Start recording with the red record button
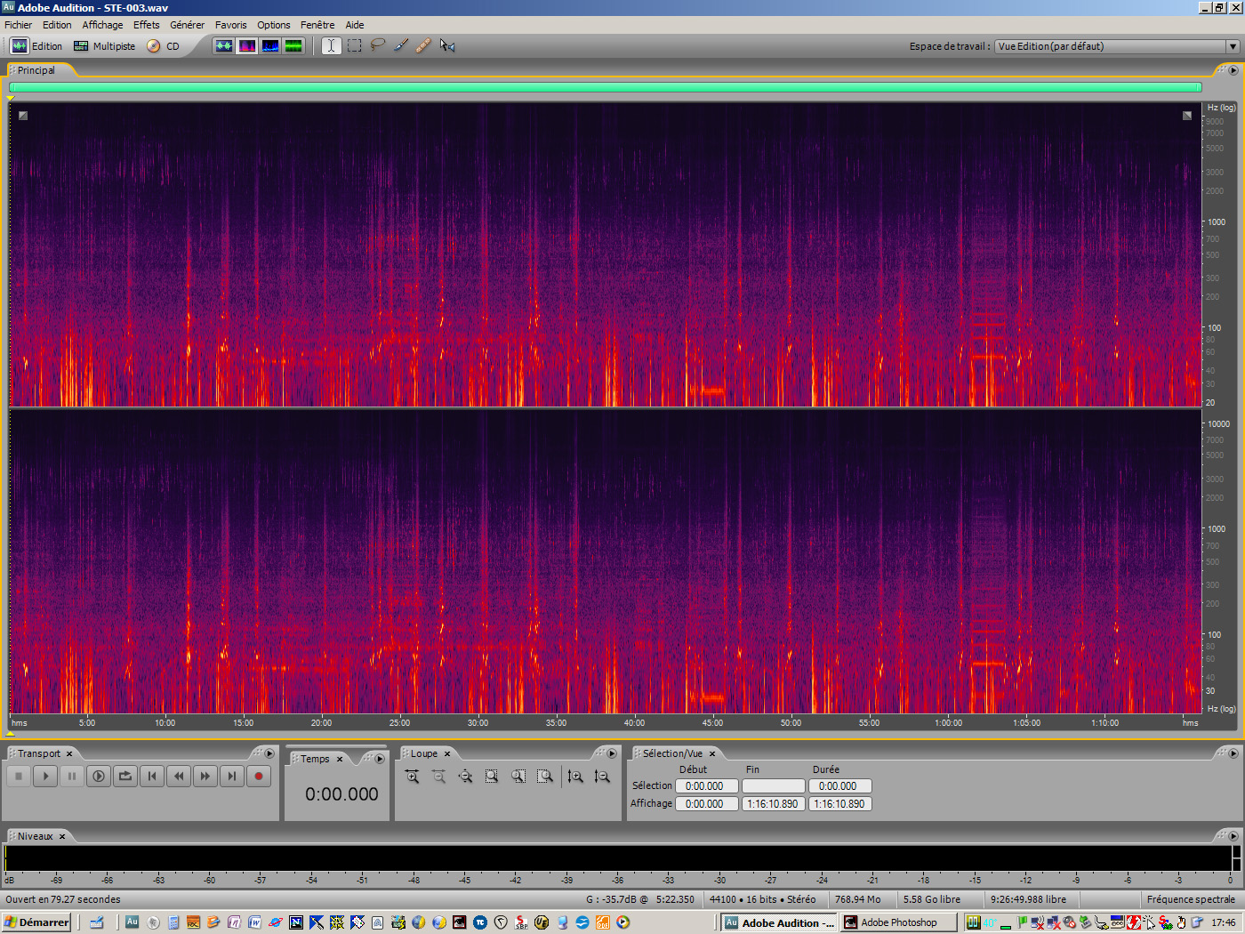 pyautogui.click(x=259, y=776)
